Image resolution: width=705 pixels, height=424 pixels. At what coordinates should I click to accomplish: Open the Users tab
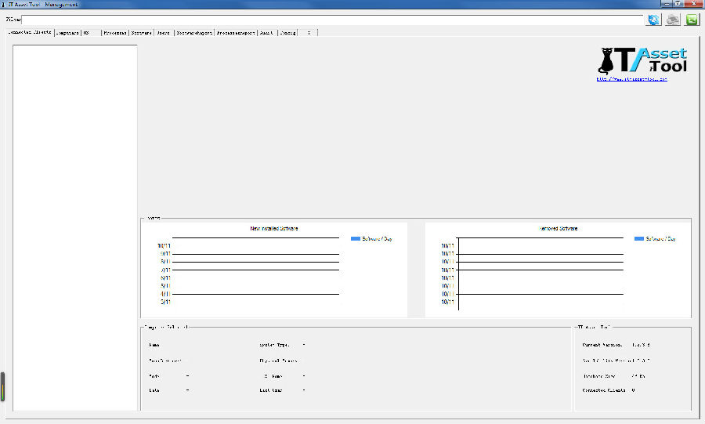click(x=164, y=33)
